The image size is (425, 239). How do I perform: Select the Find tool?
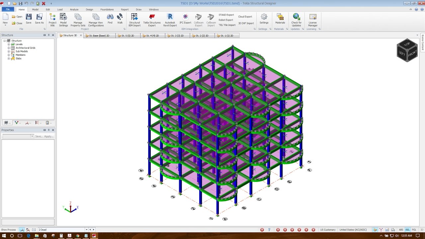point(110,18)
